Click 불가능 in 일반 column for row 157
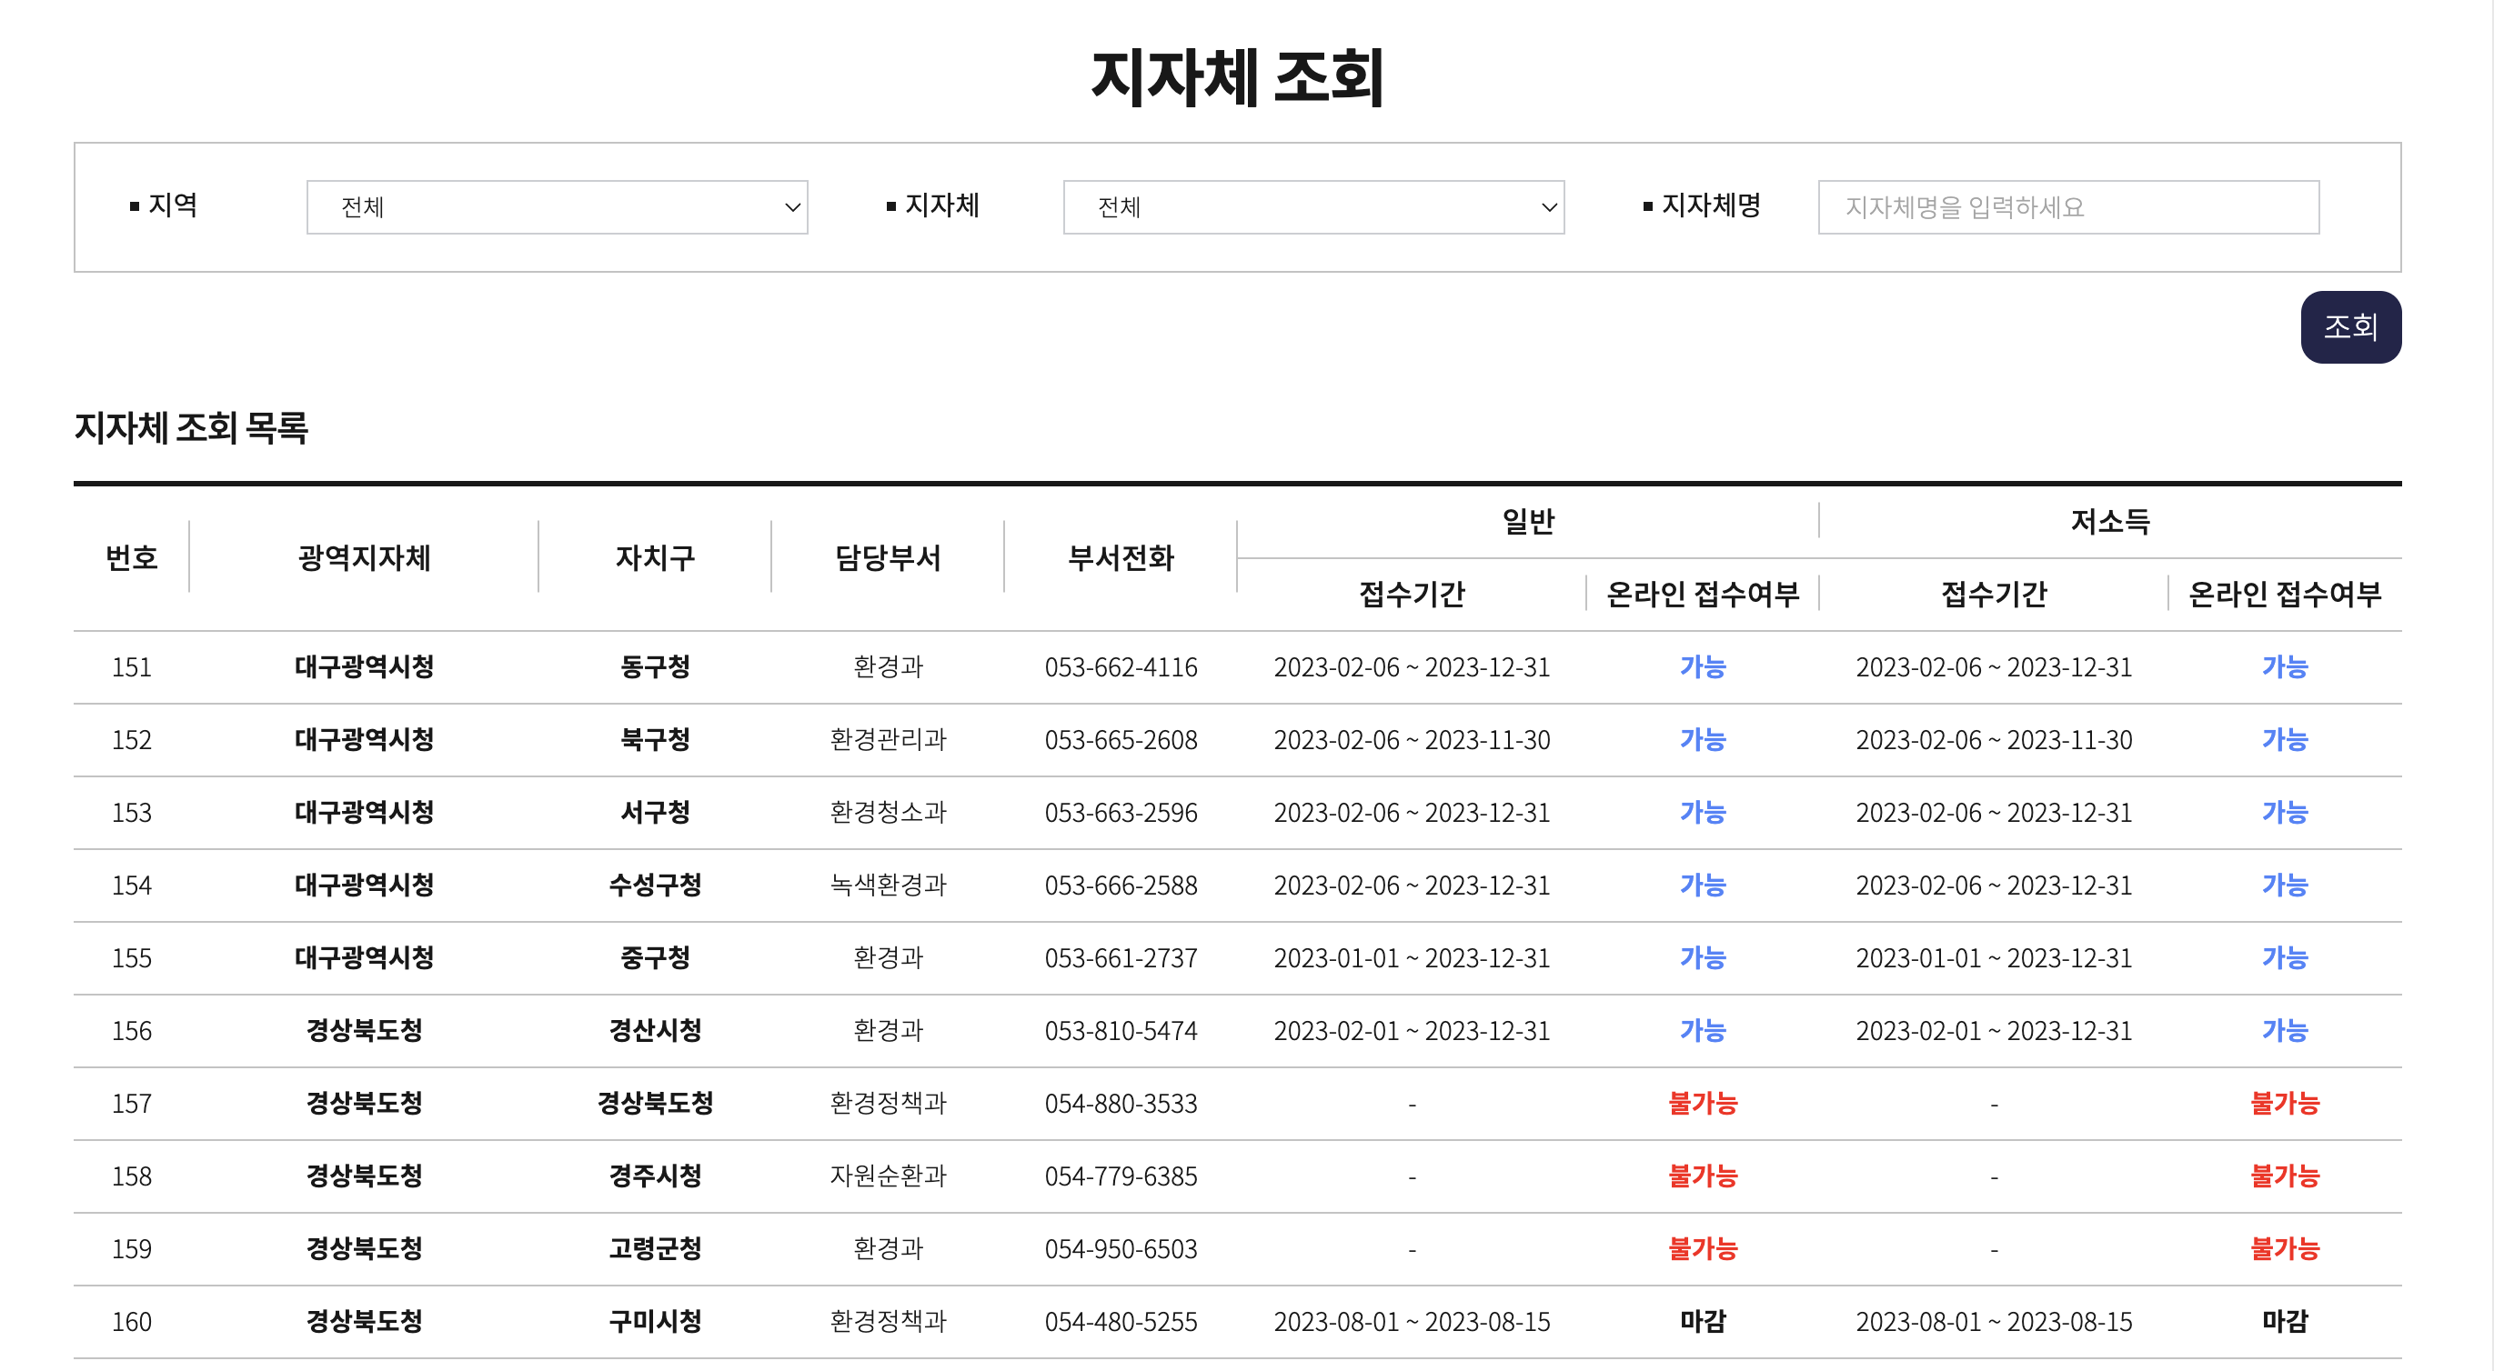Screen dimensions: 2494x1371 [x=1702, y=1102]
